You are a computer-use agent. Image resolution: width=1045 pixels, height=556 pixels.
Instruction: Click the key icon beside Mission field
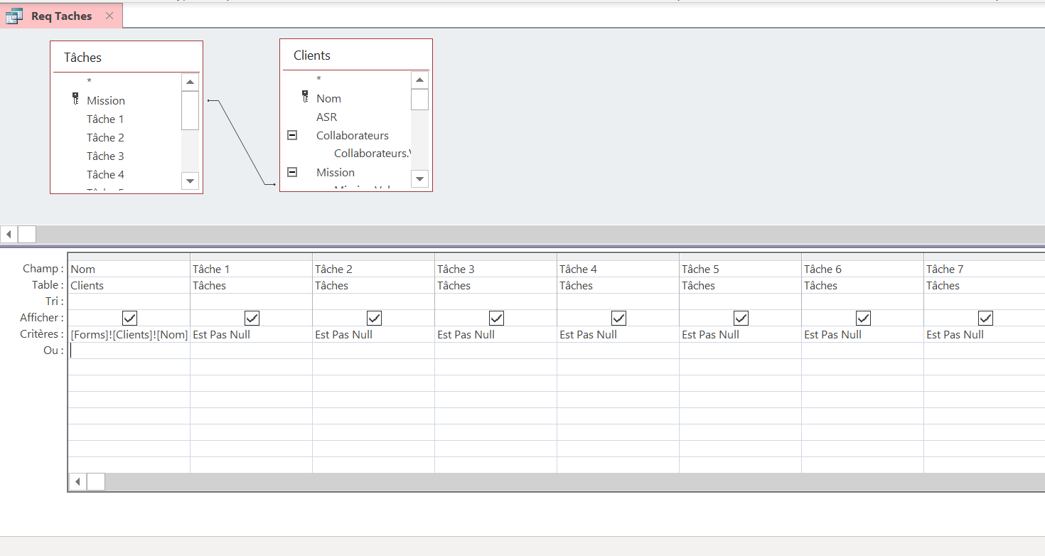tap(76, 100)
